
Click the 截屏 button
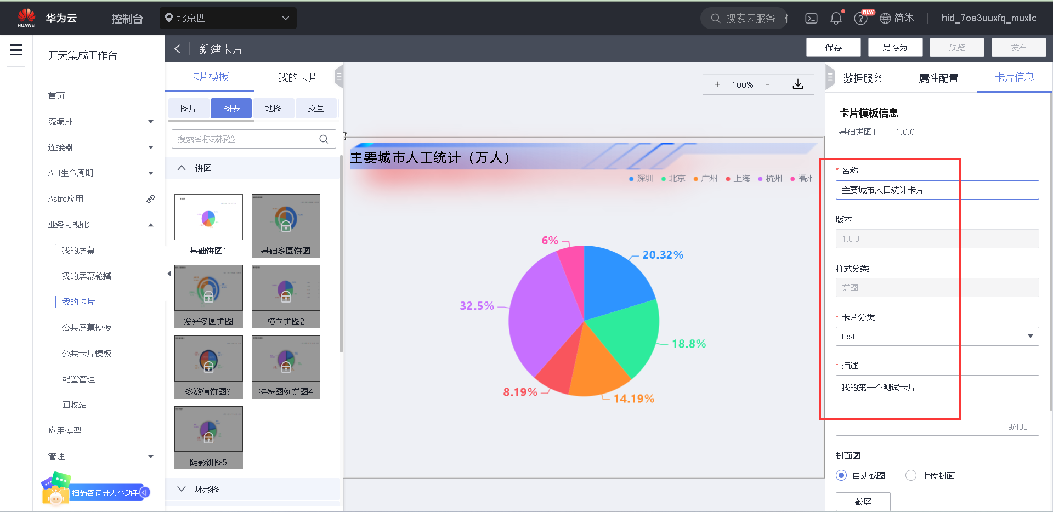pos(863,502)
